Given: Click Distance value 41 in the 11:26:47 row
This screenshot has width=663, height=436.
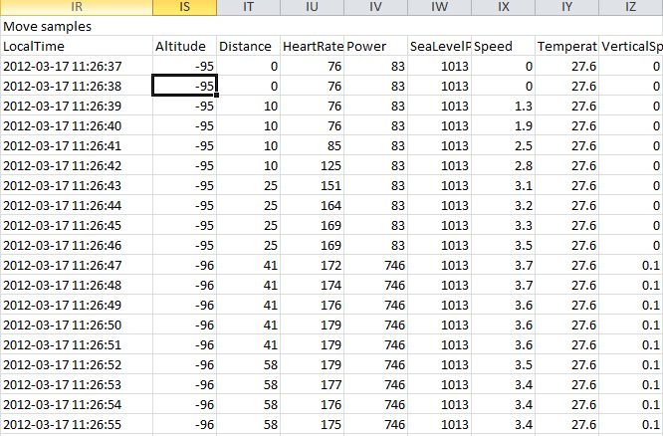Looking at the screenshot, I should coord(249,265).
